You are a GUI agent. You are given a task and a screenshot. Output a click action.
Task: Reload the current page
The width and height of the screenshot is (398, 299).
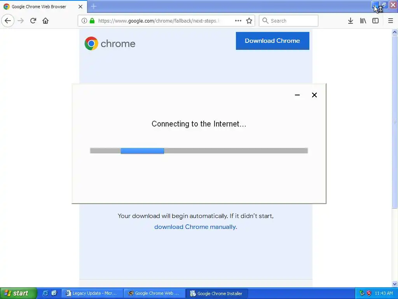[33, 21]
